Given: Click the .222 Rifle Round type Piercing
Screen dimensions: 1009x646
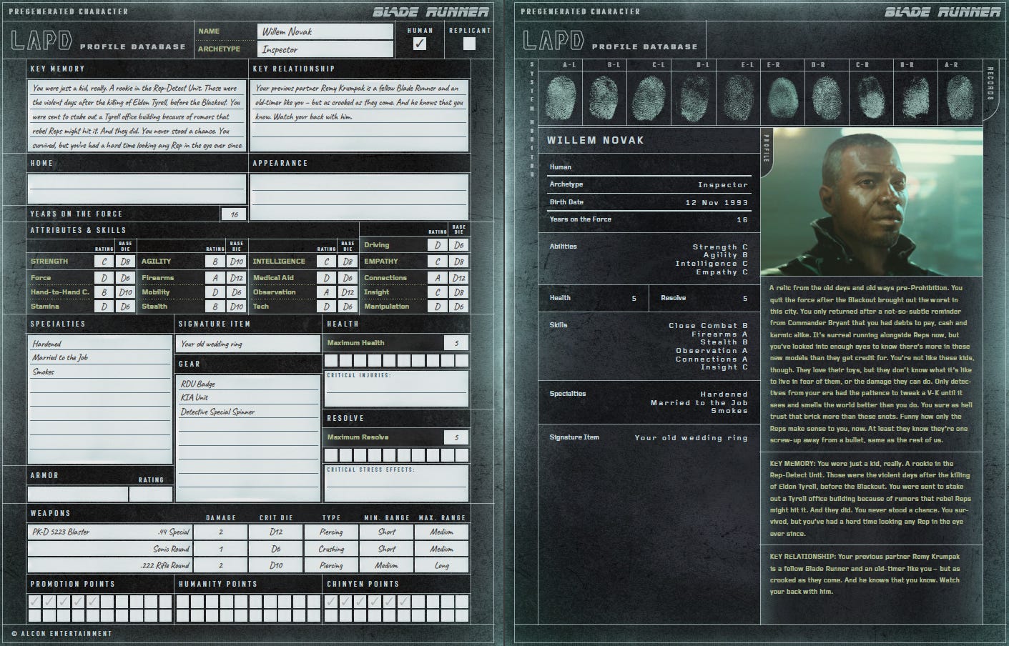Looking at the screenshot, I should (x=331, y=565).
